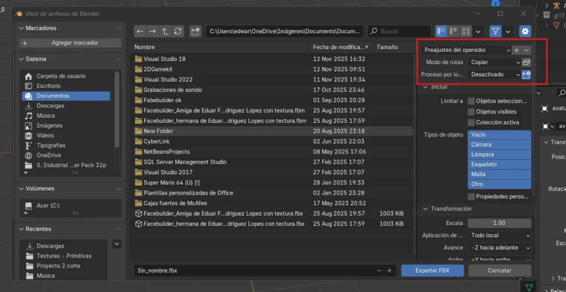Switch to thumbnail display mode

[465, 32]
